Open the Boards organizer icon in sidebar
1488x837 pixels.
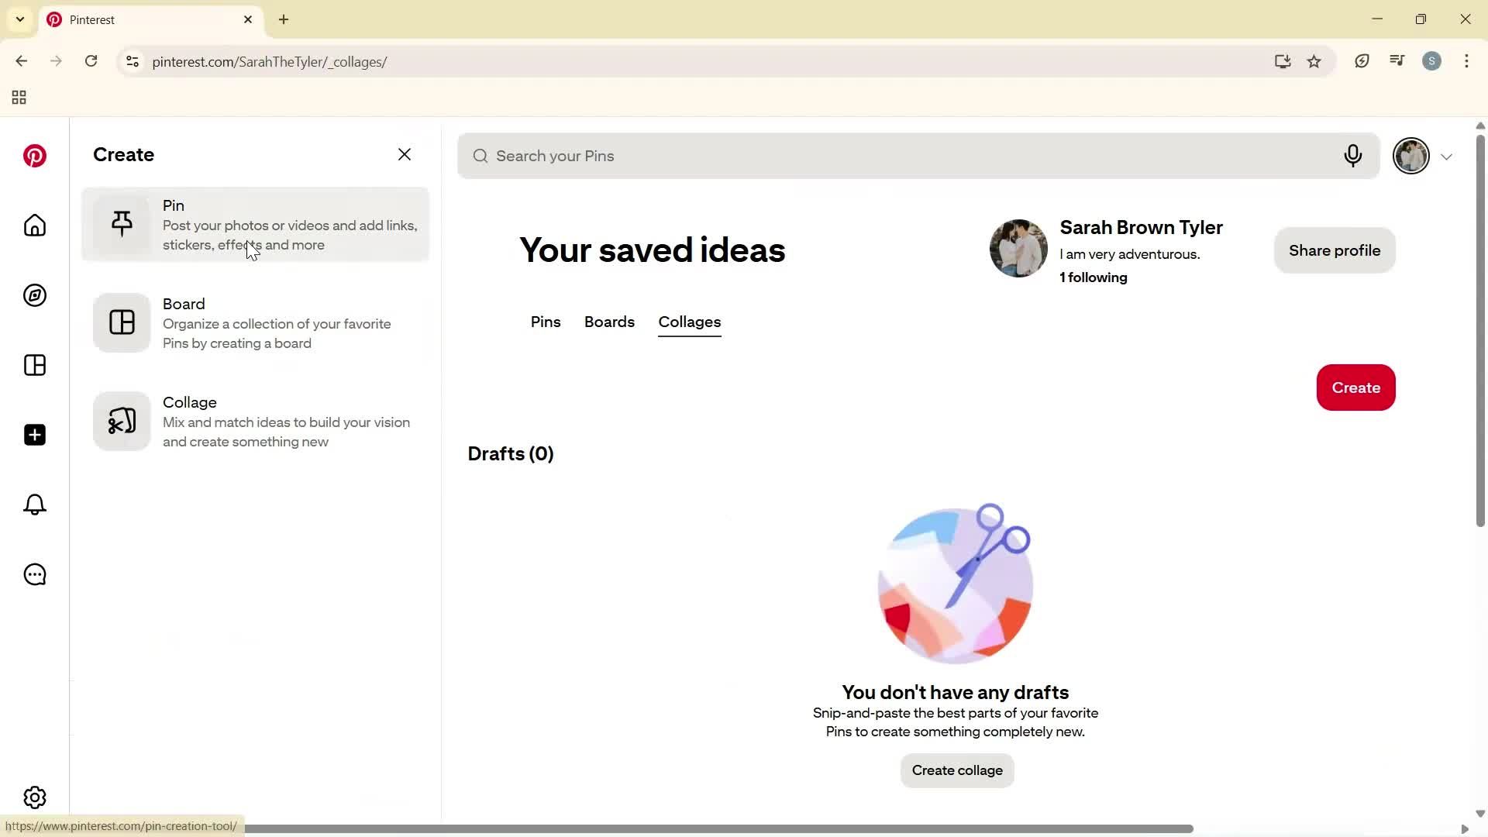click(34, 365)
